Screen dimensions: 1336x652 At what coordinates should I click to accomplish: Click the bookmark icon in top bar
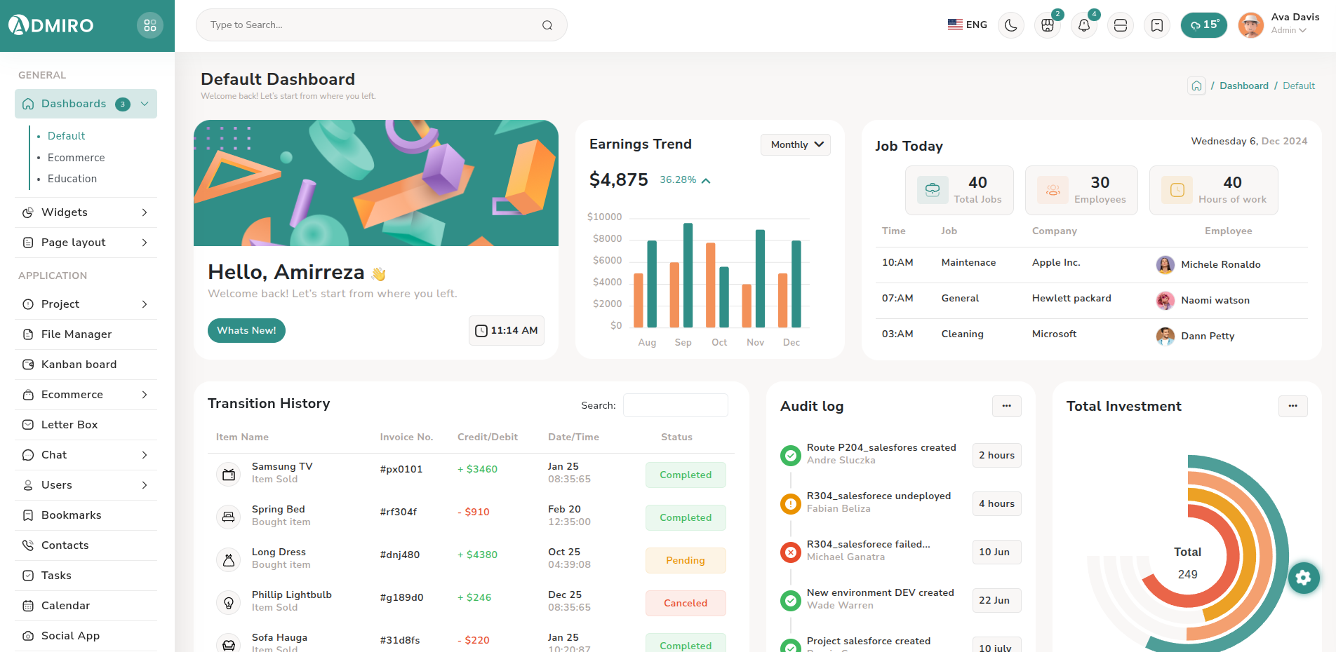click(1157, 25)
